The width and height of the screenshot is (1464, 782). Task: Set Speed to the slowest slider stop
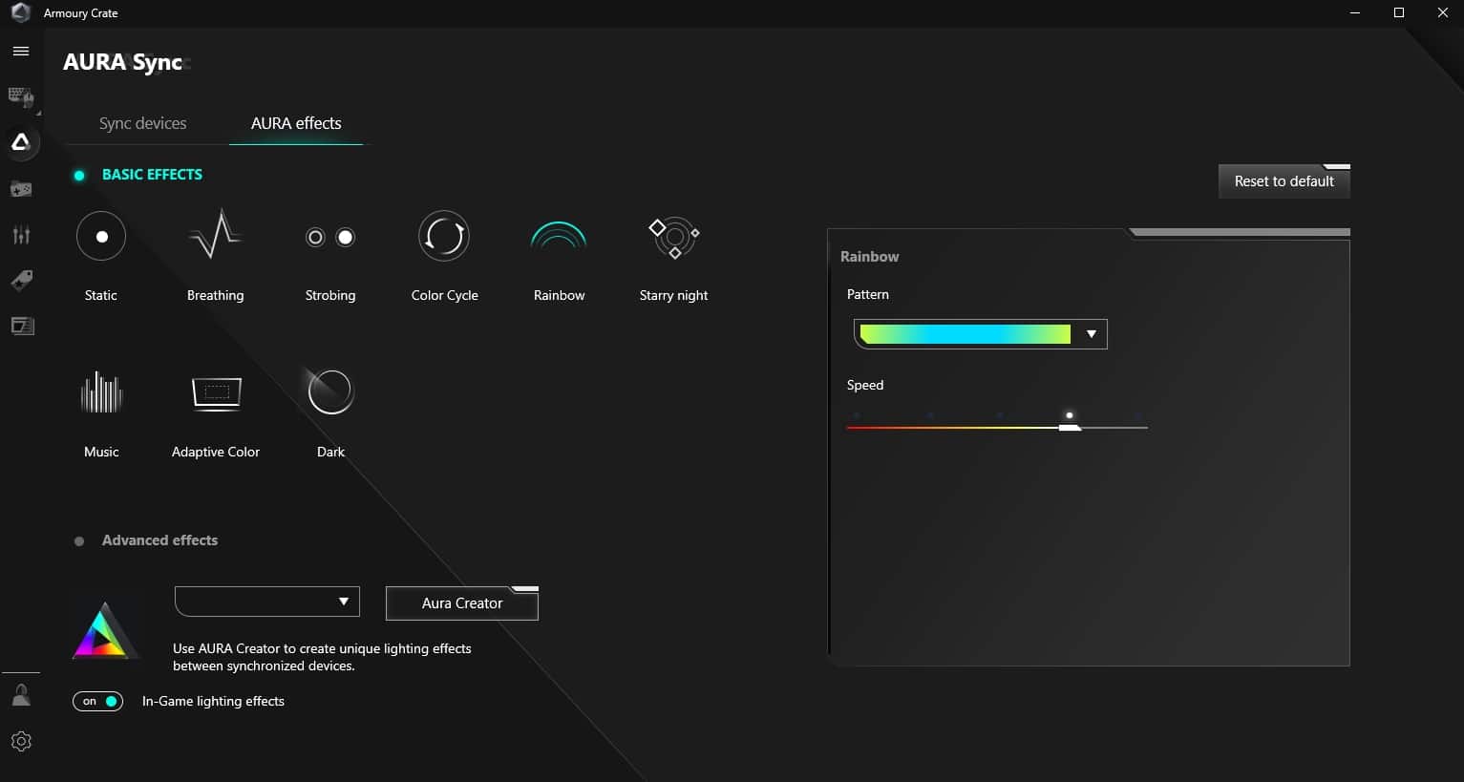coord(857,415)
